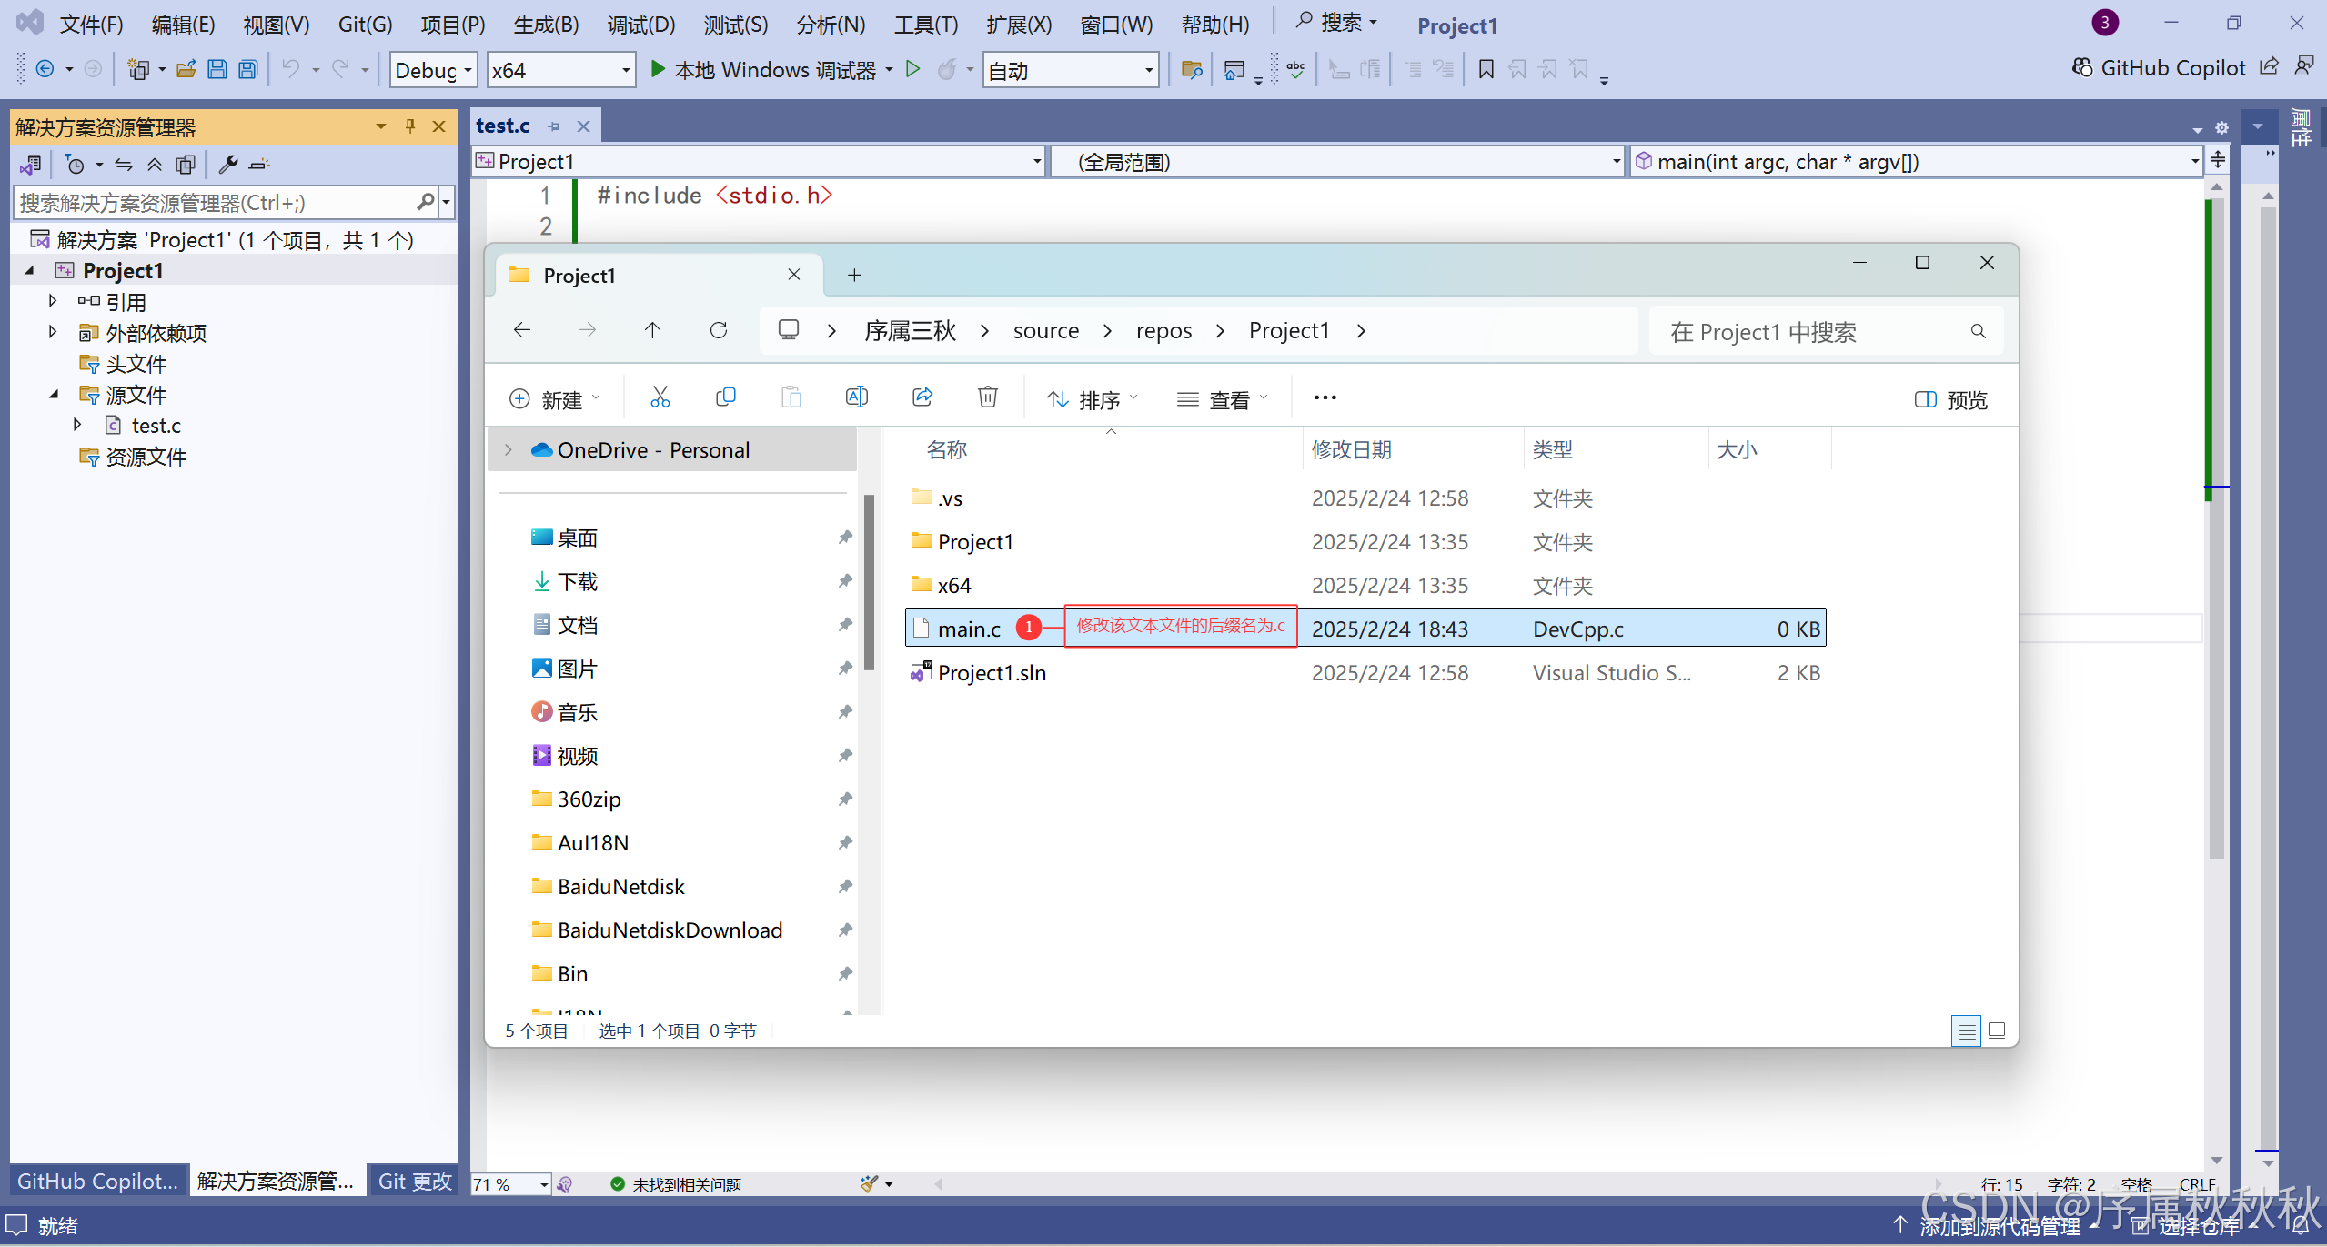Click the GitHub Copilot button
This screenshot has width=2327, height=1247.
2158,68
